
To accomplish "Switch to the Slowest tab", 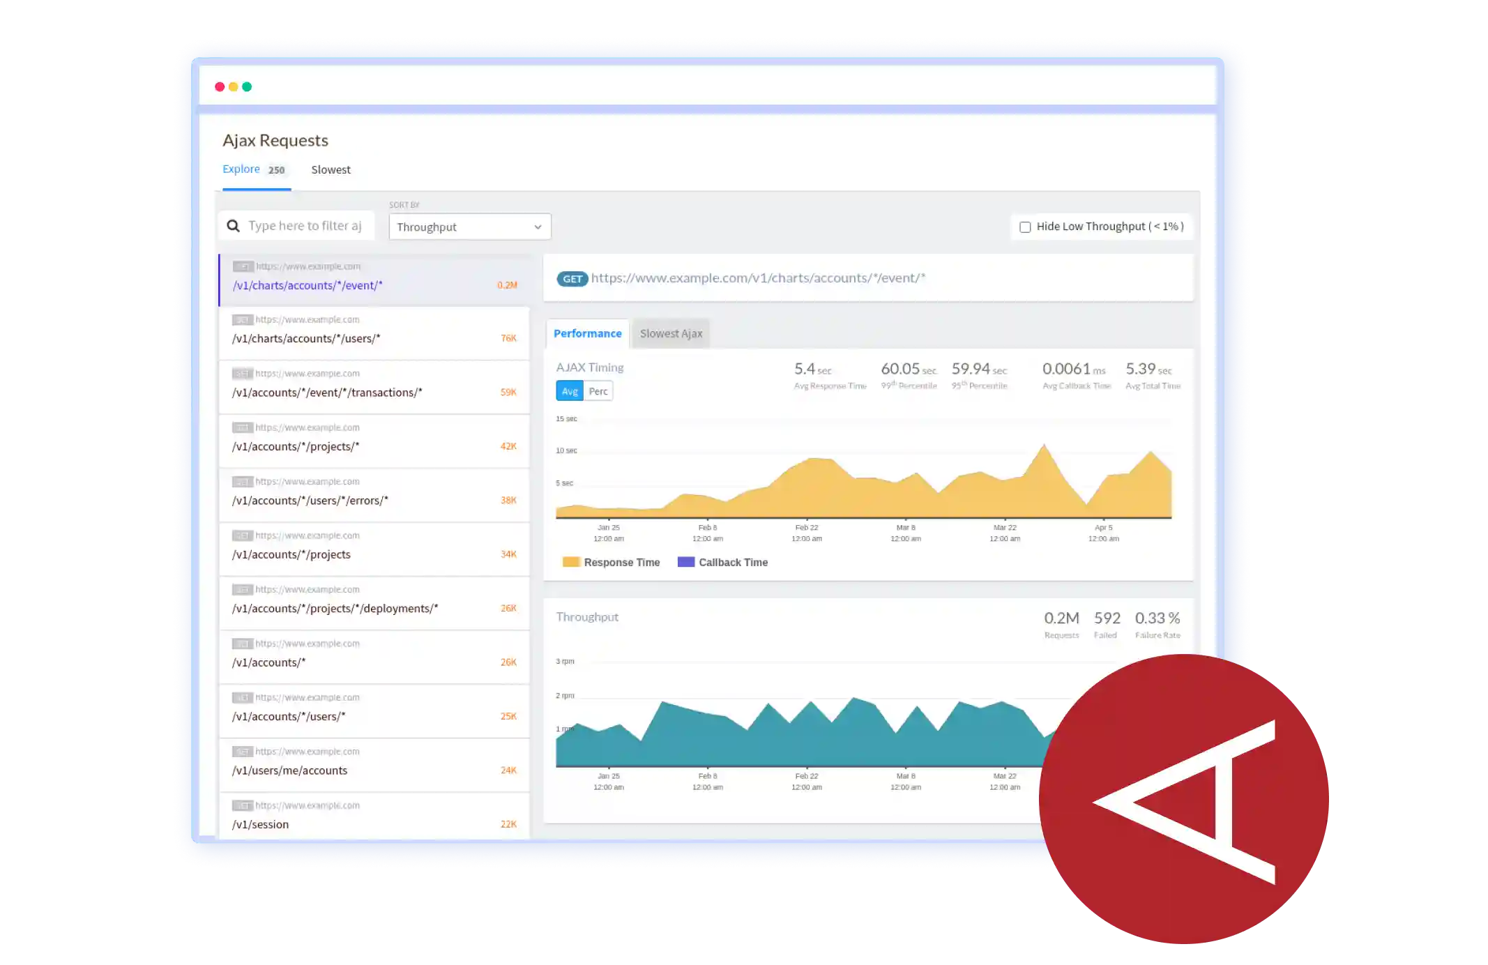I will 331,169.
